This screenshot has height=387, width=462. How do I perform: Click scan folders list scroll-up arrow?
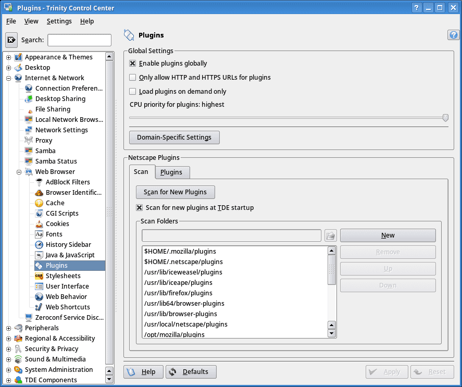tap(332, 251)
